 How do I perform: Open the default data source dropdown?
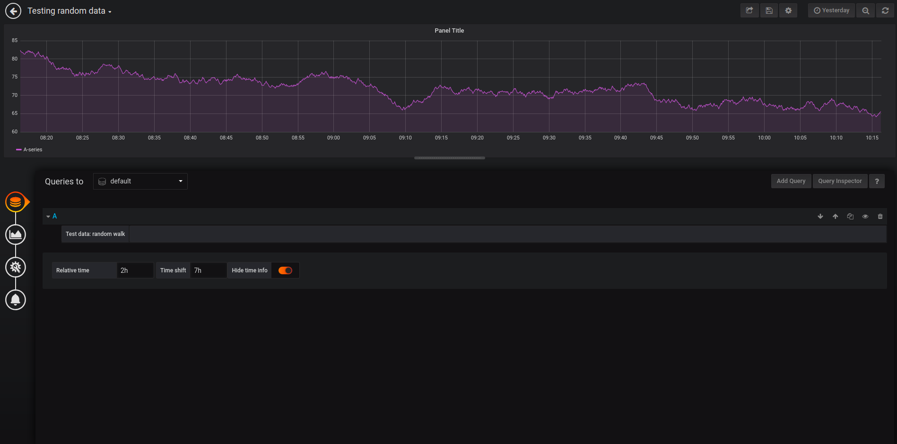pyautogui.click(x=140, y=181)
